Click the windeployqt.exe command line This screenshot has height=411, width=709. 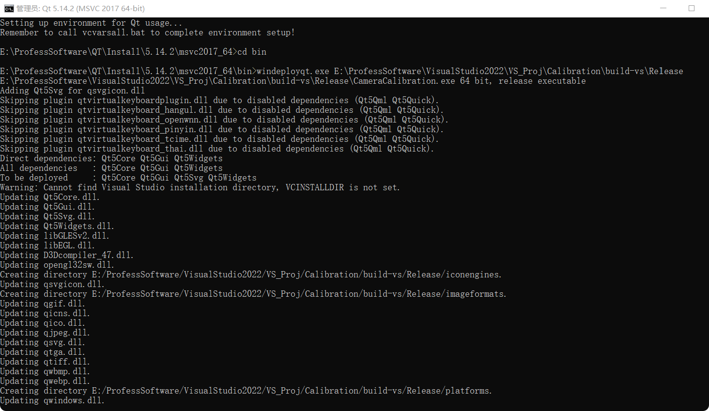[x=339, y=71]
